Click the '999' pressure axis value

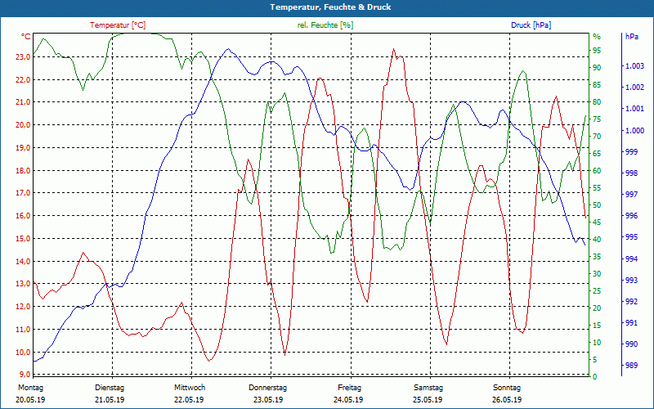point(632,151)
